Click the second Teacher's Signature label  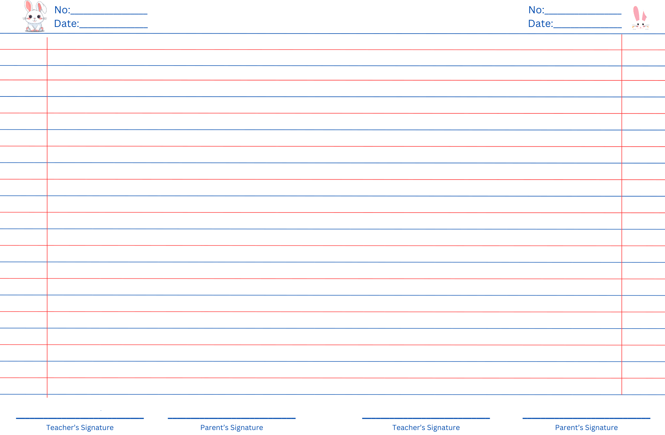(426, 428)
